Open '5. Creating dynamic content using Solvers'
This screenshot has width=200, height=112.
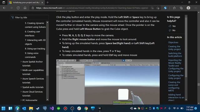pos(35,25)
